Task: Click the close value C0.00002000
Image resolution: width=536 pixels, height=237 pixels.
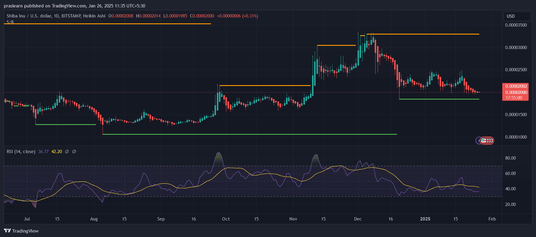Action: (x=202, y=16)
